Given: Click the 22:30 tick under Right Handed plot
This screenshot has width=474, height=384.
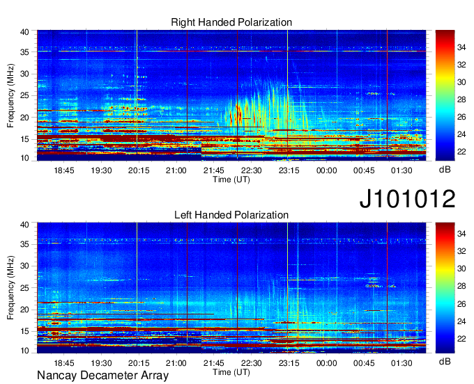Looking at the screenshot, I should [251, 170].
